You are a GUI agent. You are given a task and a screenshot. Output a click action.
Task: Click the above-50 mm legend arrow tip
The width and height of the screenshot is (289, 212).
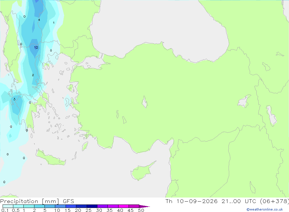point(144,207)
